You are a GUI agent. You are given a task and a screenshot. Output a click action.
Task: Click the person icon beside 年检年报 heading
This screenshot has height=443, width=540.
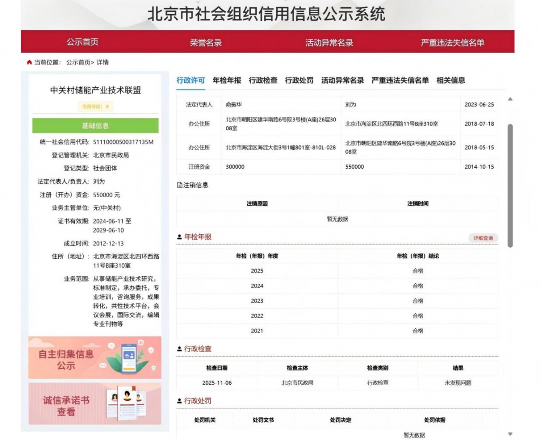click(180, 237)
